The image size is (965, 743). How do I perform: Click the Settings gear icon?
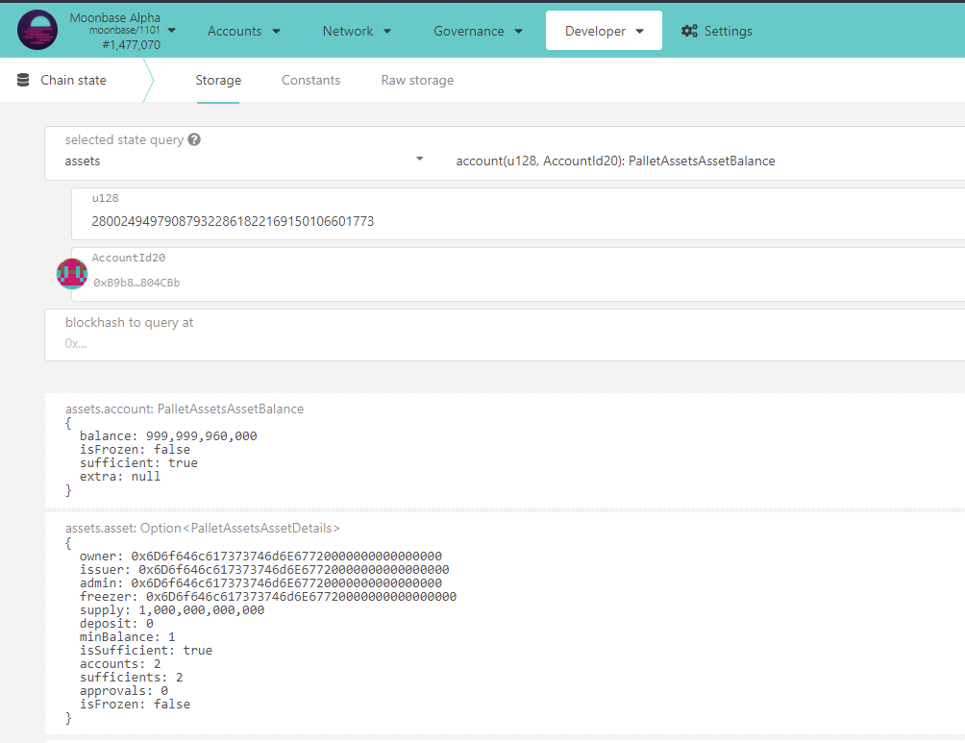pos(689,31)
